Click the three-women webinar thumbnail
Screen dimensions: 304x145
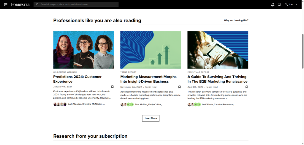(x=83, y=50)
